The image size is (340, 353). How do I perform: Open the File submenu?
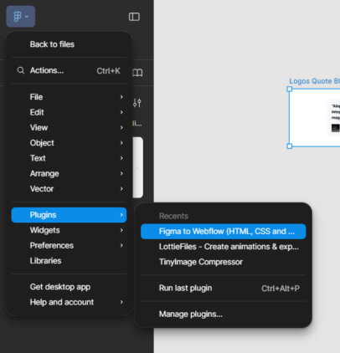click(x=69, y=97)
